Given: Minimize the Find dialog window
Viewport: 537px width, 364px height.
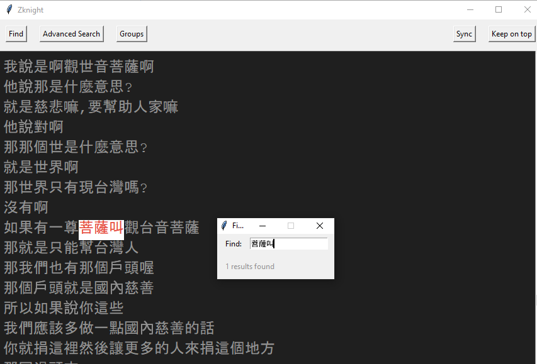Looking at the screenshot, I should 263,225.
